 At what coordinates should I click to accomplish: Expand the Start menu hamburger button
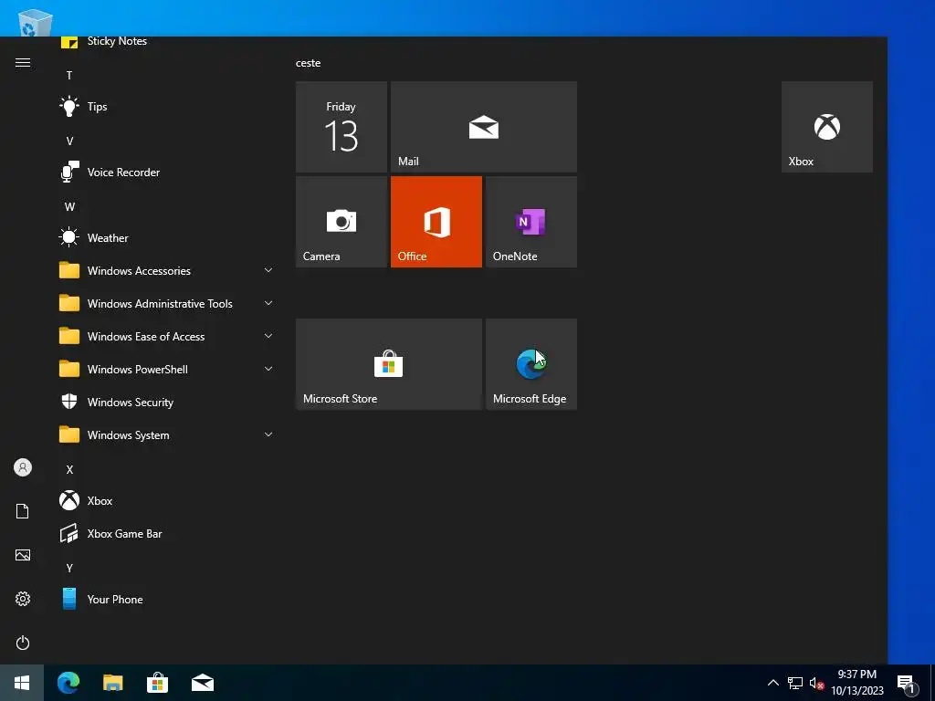pyautogui.click(x=23, y=63)
